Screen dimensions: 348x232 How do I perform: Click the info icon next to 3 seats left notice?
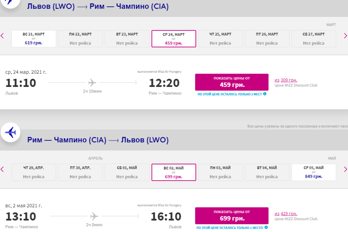click(264, 94)
